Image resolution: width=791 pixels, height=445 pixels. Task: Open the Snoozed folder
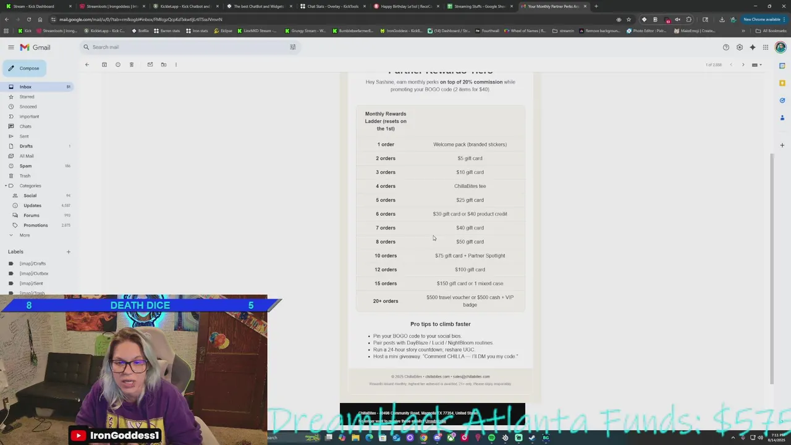click(36, 106)
